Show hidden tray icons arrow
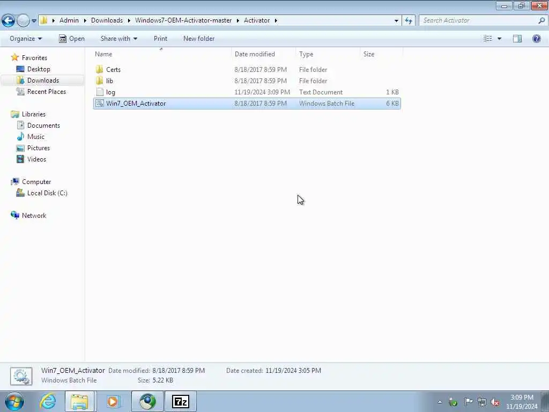This screenshot has height=412, width=549. coord(440,401)
